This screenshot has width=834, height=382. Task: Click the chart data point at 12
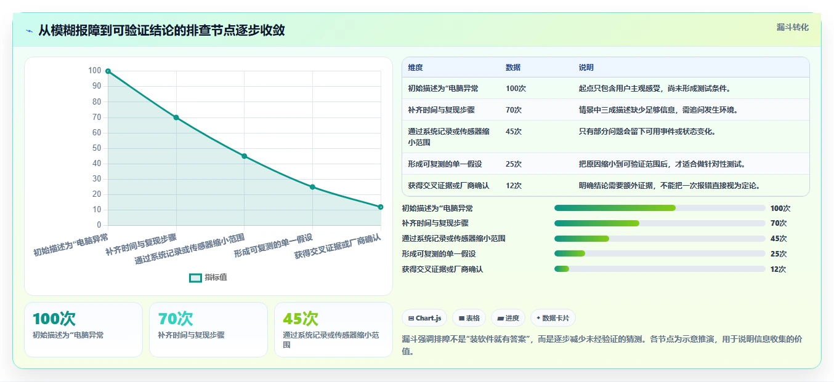tap(381, 207)
